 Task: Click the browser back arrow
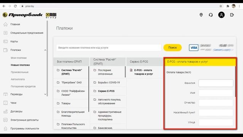tap(4, 6)
